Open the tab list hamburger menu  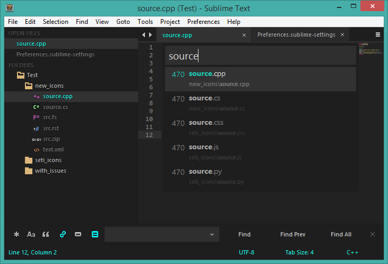pyautogui.click(x=377, y=35)
